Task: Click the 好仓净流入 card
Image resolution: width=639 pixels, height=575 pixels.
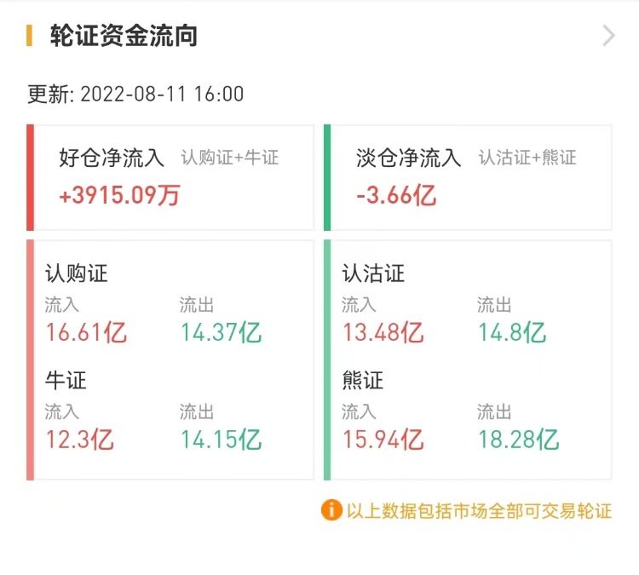Action: click(170, 177)
